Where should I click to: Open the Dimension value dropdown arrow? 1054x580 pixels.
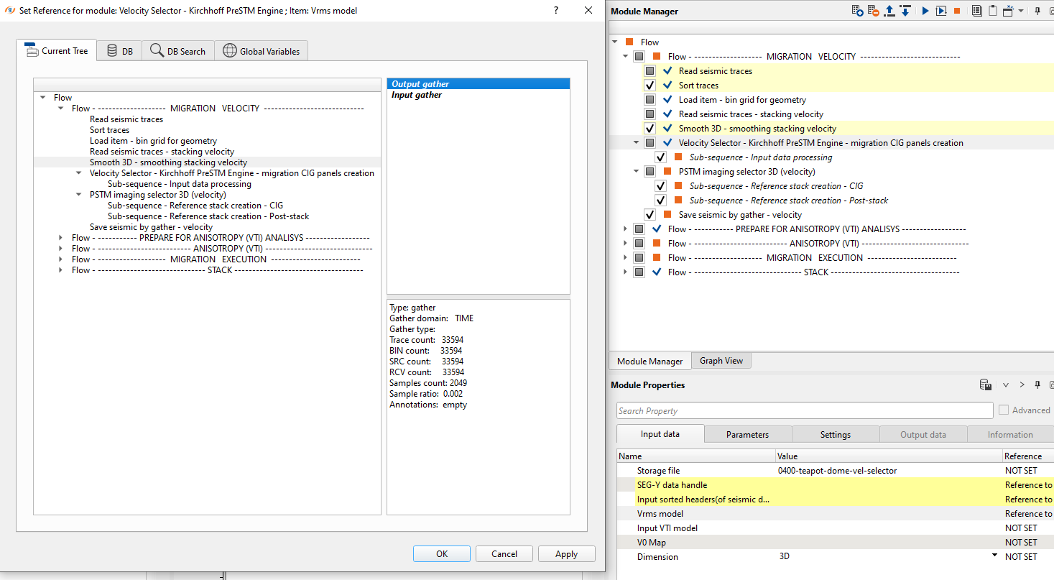[x=995, y=556]
